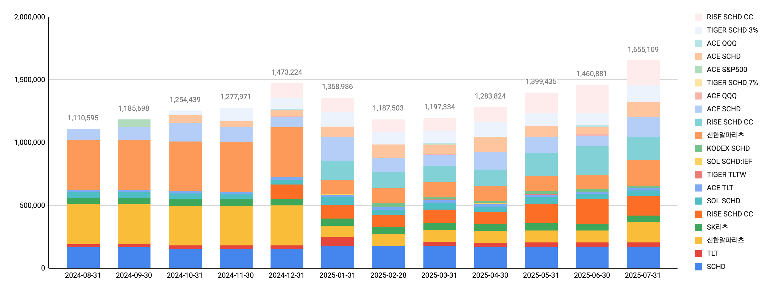Click the blue SCHD legend swatch

click(x=698, y=267)
